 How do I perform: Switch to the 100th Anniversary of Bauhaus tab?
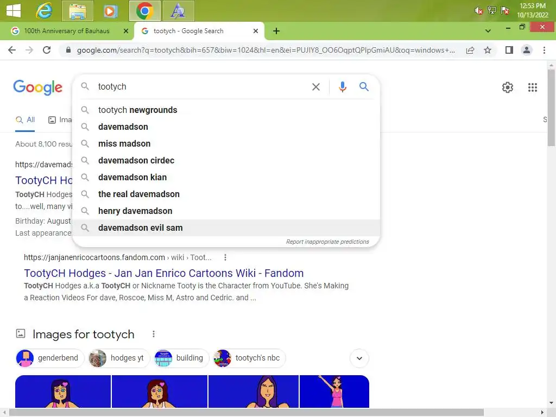[67, 31]
